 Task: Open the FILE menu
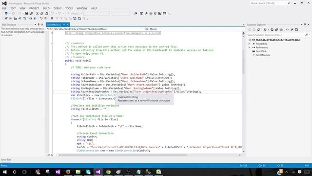(4, 8)
